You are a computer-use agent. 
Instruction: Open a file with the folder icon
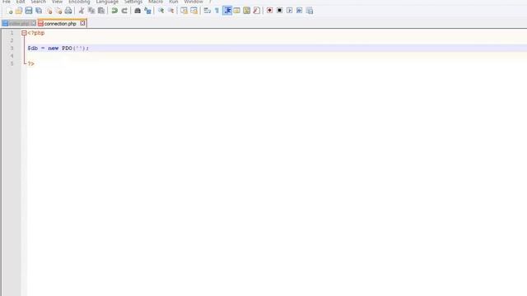pyautogui.click(x=19, y=11)
